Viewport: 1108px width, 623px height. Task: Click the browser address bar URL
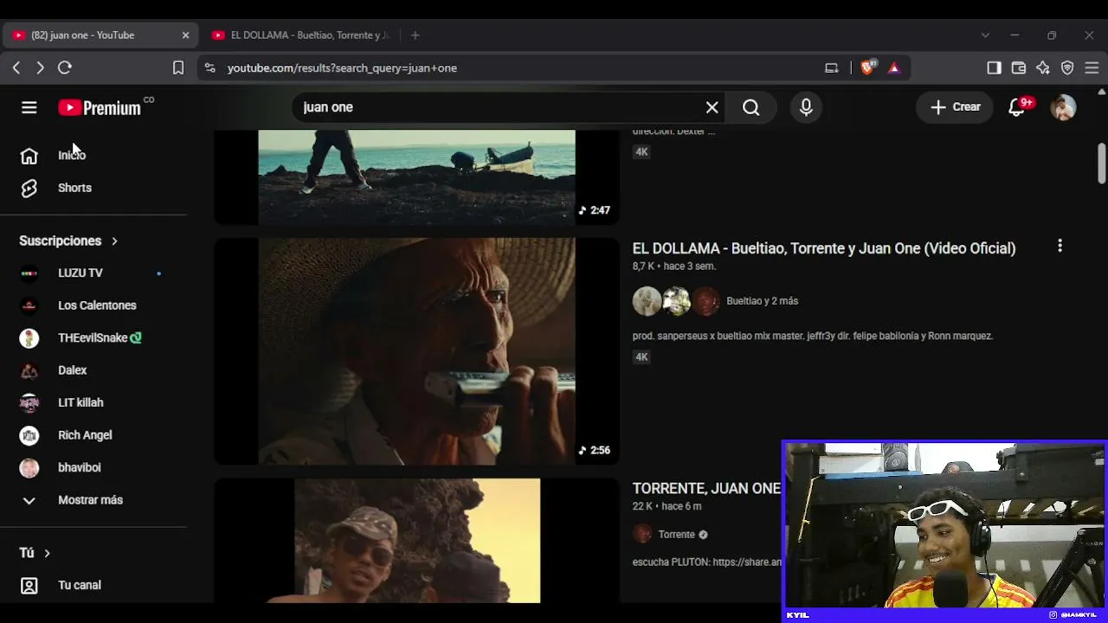tap(342, 67)
